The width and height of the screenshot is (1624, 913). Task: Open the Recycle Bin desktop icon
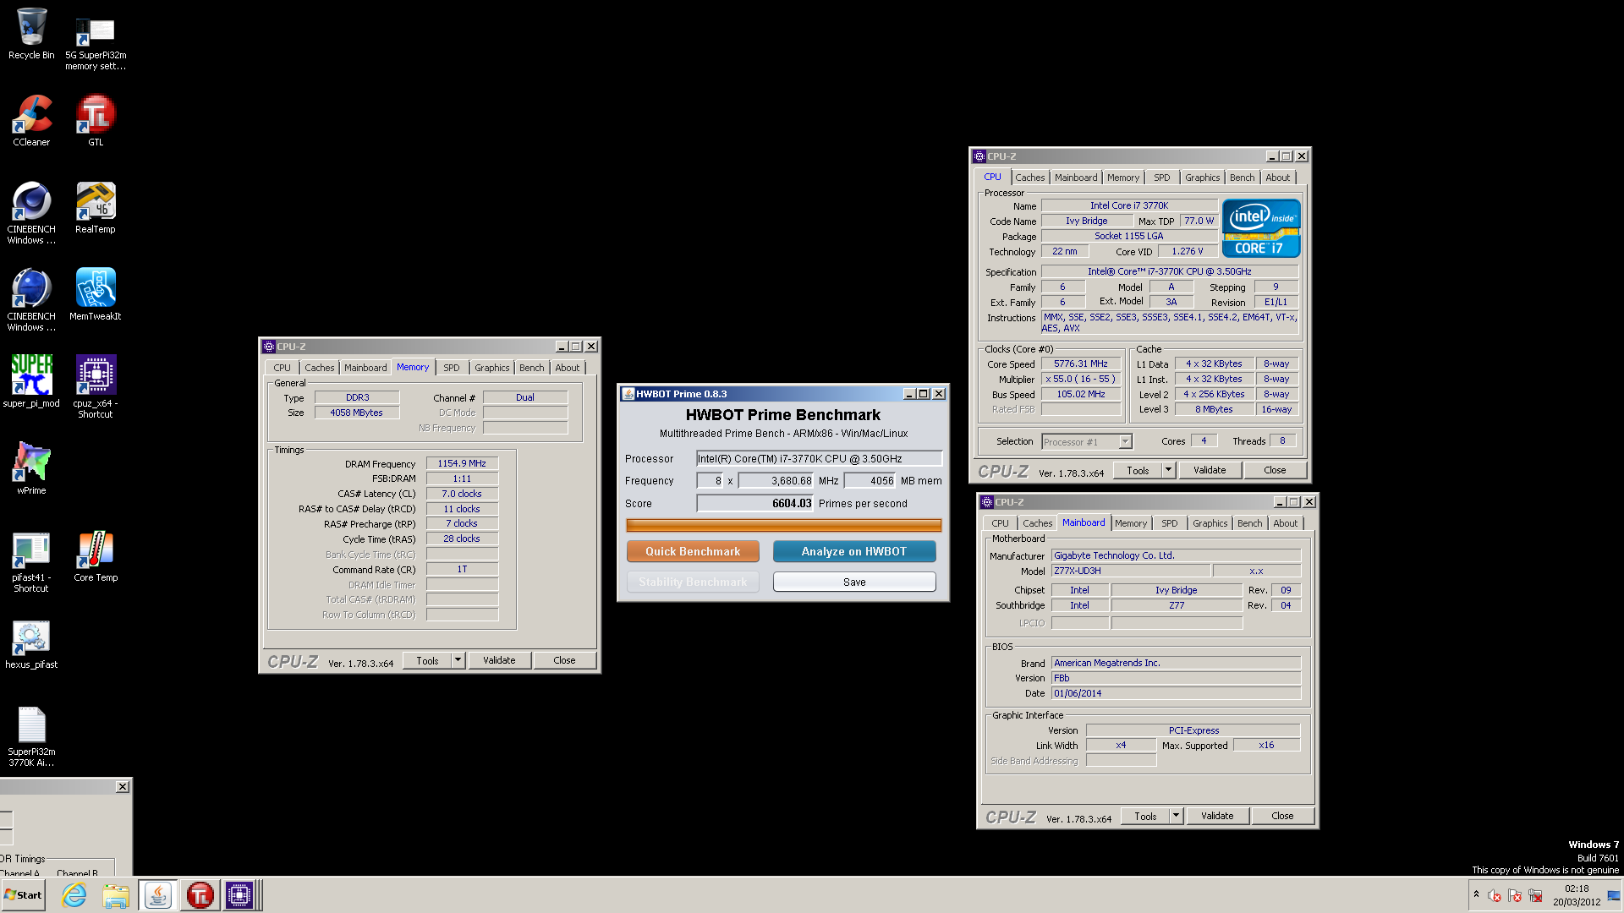tap(31, 34)
